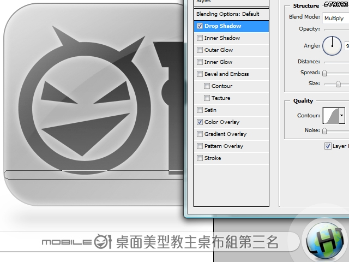Enable the Gradient Overlay checkbox
349x262 pixels.
point(200,134)
